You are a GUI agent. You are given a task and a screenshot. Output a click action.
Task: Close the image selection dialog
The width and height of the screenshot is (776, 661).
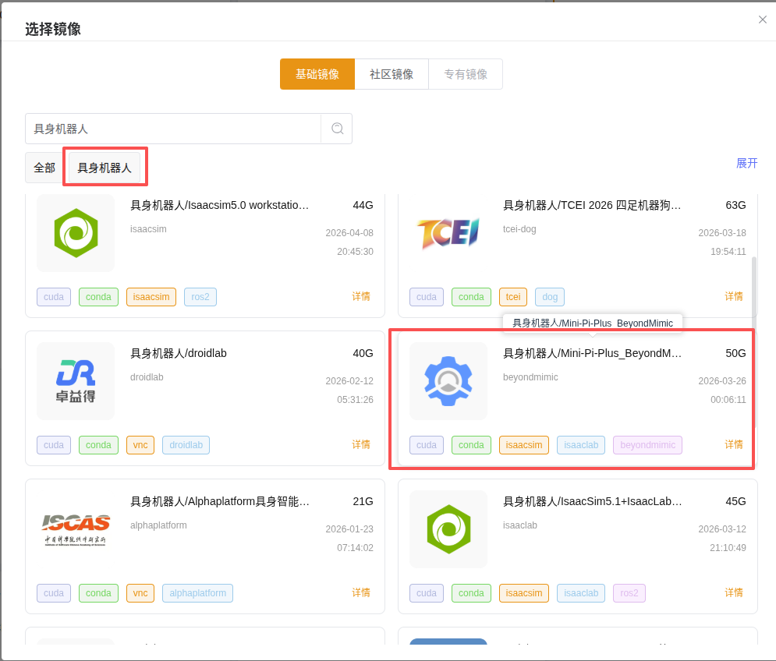pyautogui.click(x=762, y=19)
